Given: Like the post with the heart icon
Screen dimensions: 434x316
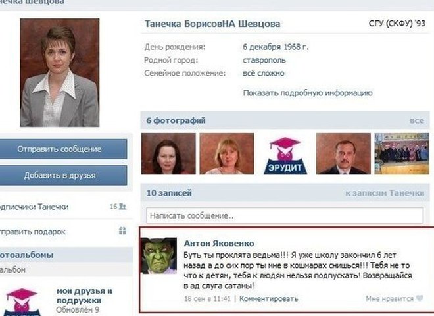Looking at the screenshot, I should click(x=420, y=298).
